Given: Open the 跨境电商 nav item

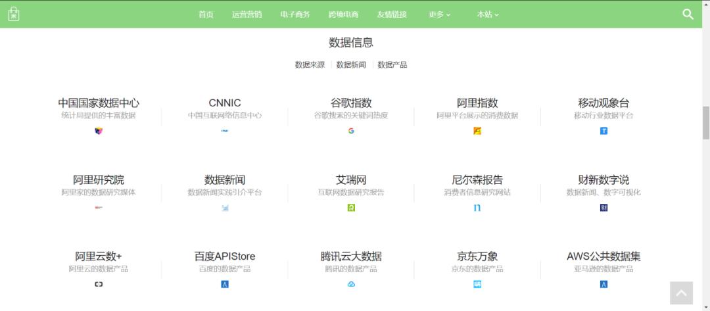Looking at the screenshot, I should pos(344,14).
